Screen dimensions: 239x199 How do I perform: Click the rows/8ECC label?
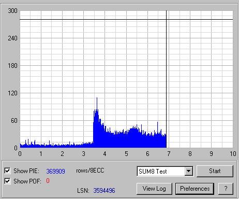tap(90, 170)
